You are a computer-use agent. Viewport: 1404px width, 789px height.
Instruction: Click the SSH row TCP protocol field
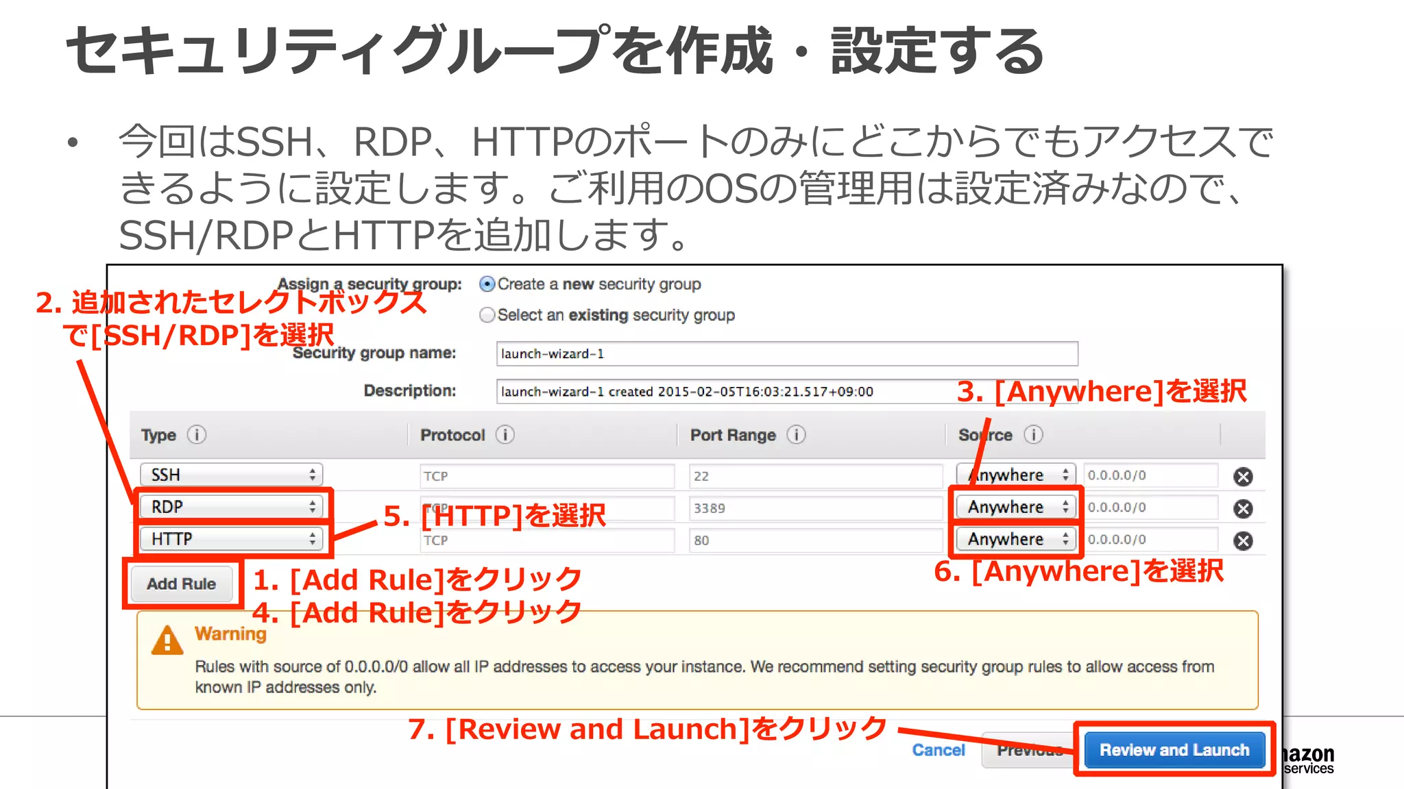point(547,476)
